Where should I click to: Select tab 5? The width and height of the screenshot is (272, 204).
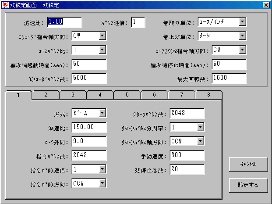pyautogui.click(x=127, y=95)
